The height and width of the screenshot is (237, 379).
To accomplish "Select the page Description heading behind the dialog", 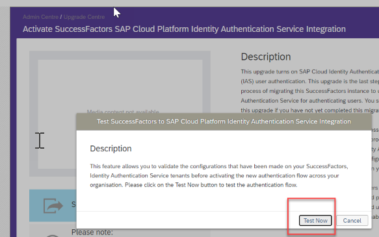I will point(266,56).
